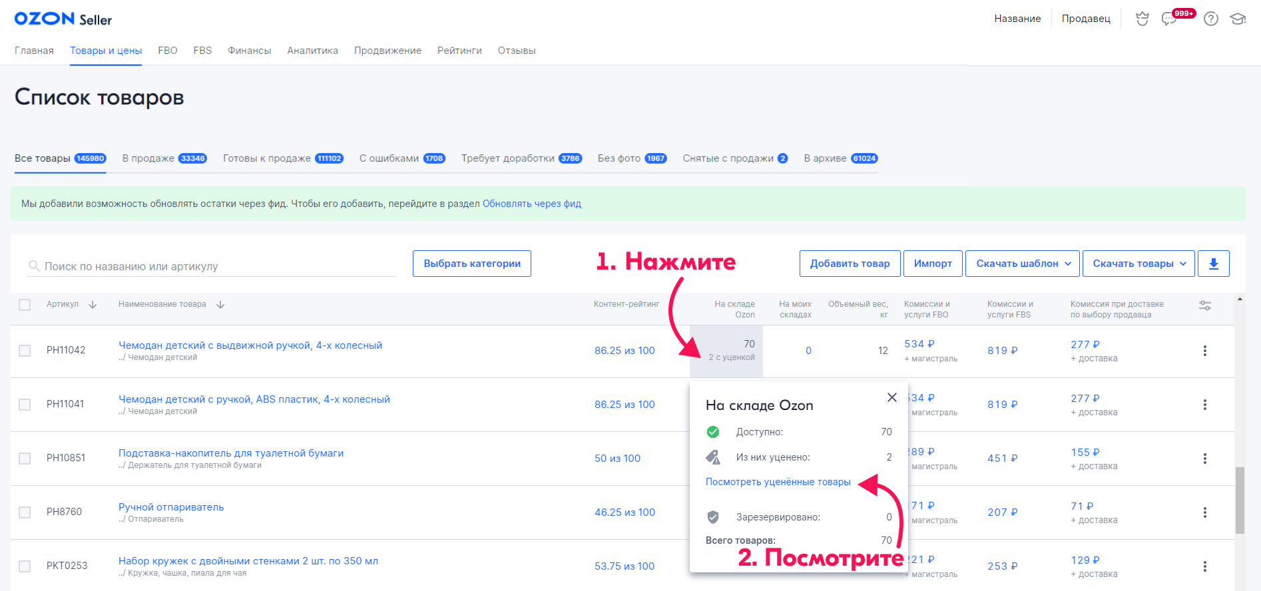The image size is (1261, 591).
Task: Close the На складе Ozon popup
Action: pos(892,397)
